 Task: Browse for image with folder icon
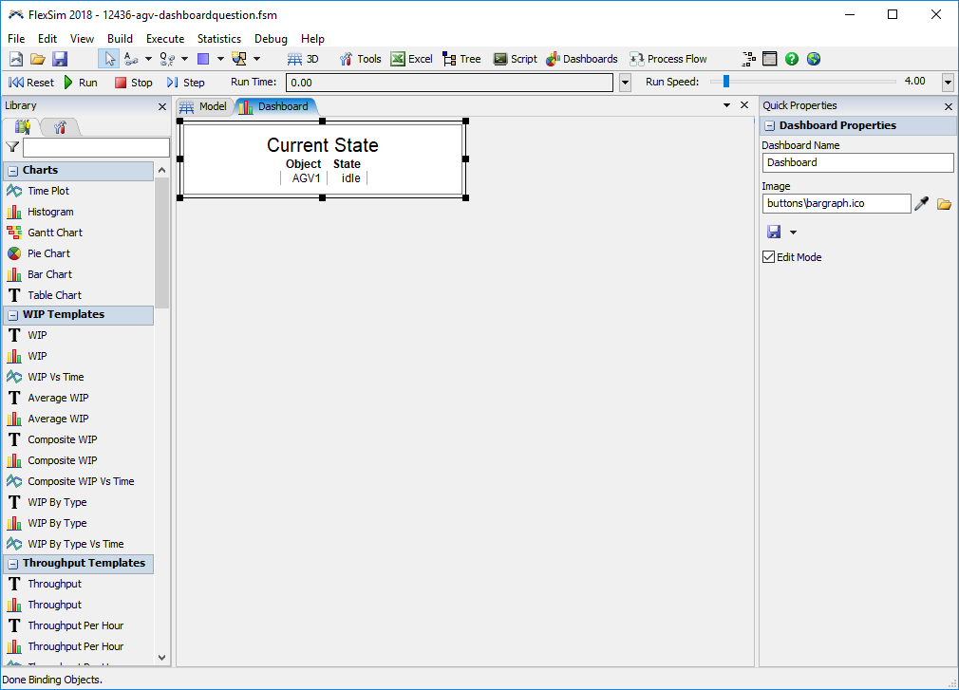[x=944, y=203]
